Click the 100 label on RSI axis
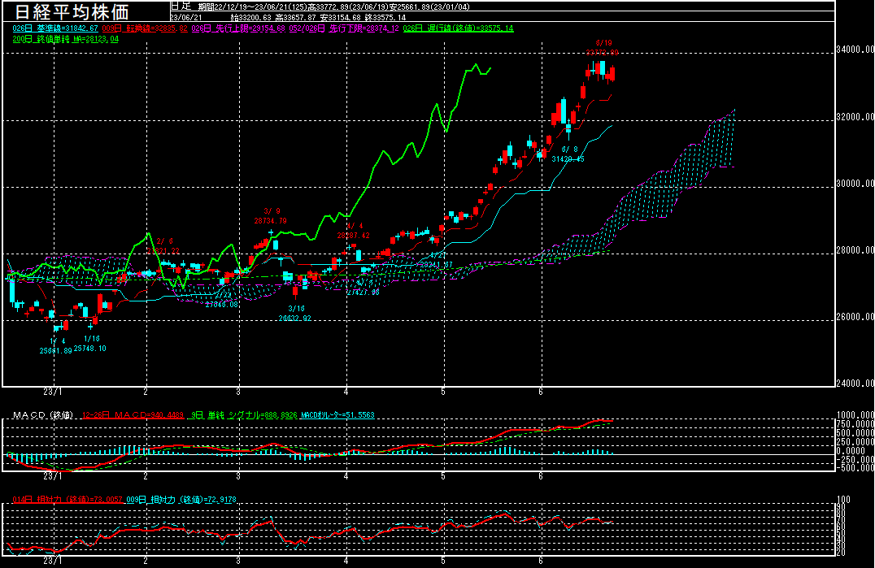 (843, 500)
